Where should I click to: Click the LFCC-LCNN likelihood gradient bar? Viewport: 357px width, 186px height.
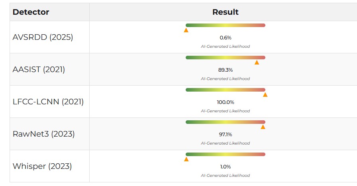point(225,90)
